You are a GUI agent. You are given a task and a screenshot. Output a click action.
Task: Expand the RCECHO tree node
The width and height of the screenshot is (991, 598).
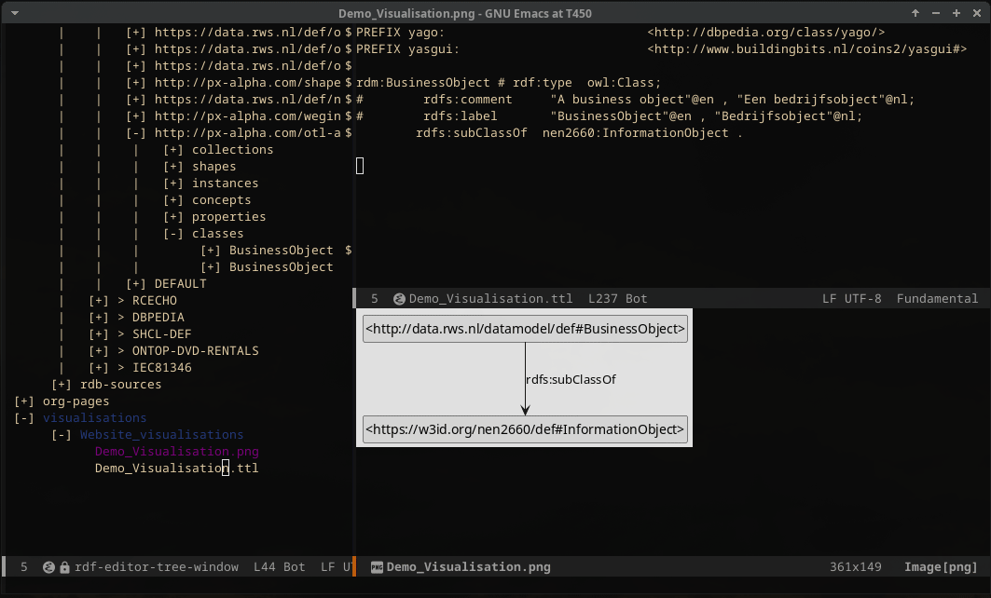point(99,301)
